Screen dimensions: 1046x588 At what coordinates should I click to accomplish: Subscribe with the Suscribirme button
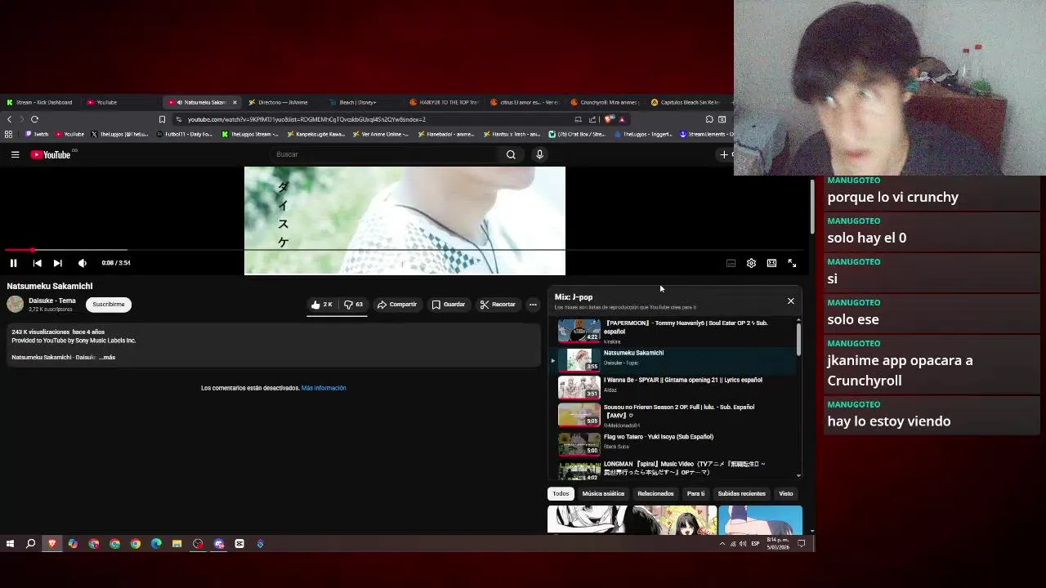[x=109, y=305]
